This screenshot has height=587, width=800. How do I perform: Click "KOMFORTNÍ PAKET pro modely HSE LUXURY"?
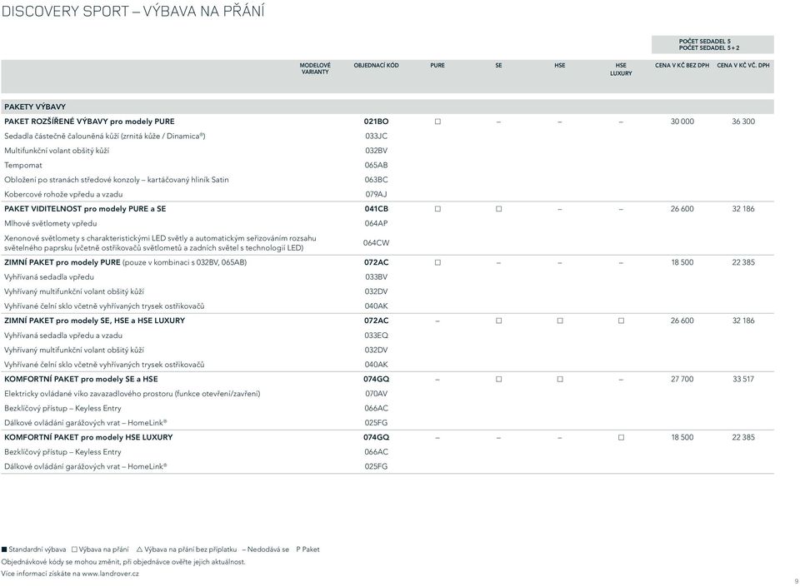click(88, 438)
